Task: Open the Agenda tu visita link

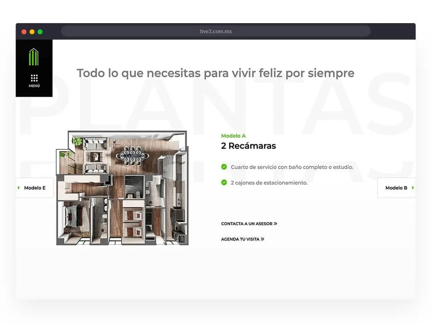Action: click(x=240, y=239)
